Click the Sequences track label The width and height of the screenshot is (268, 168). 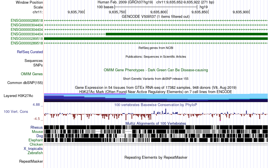point(34,61)
